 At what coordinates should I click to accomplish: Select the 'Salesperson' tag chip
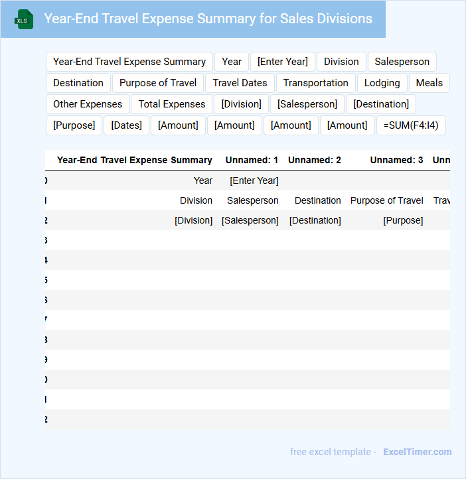[x=402, y=62]
